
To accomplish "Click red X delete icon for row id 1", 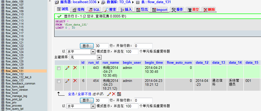I will tap(75, 68).
